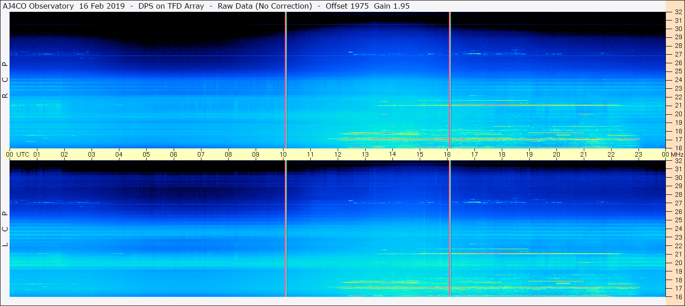Screen dimensions: 685x306
Task: Click hour label "06" on time axis
Action: 174,154
